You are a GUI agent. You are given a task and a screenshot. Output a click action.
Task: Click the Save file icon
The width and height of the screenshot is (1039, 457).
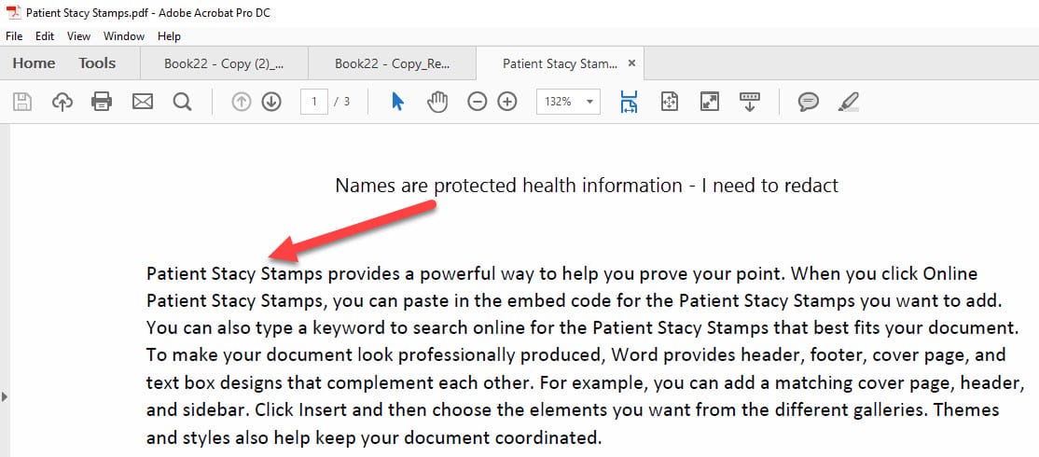[22, 102]
